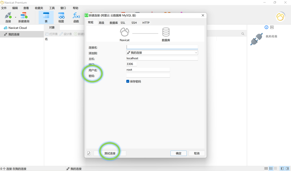Click the 测试连接 button
Viewport: 291px width, 171px height.
[x=110, y=153]
